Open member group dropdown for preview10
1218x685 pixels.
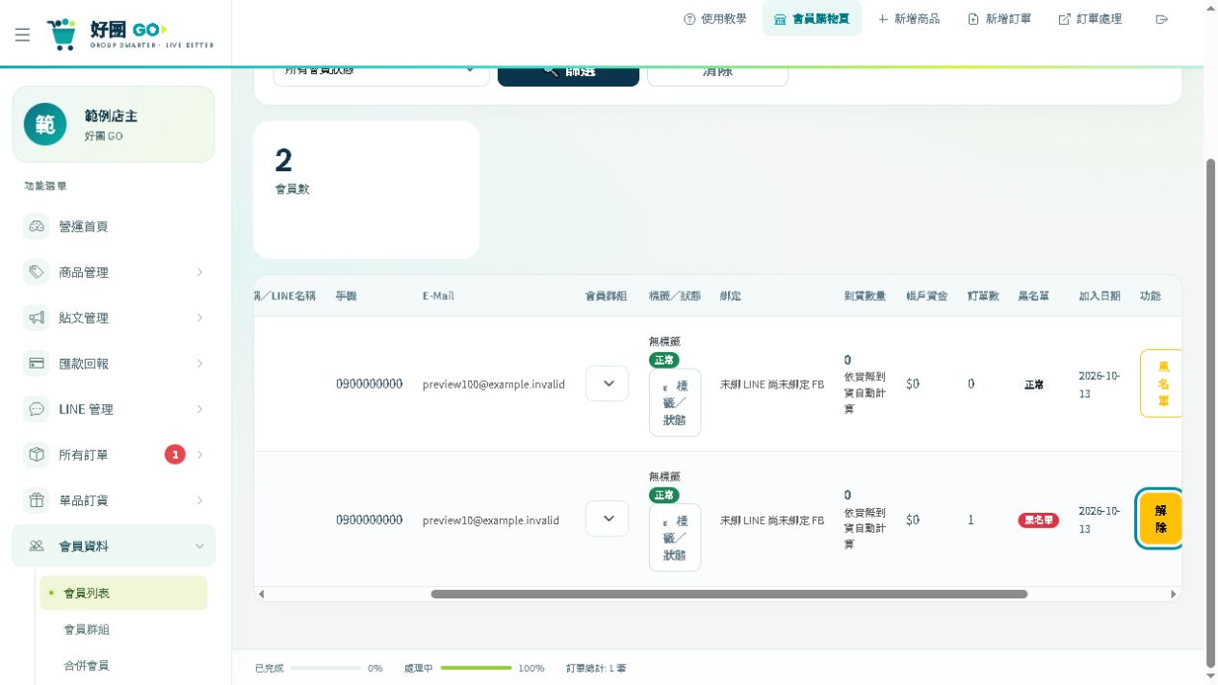[607, 519]
